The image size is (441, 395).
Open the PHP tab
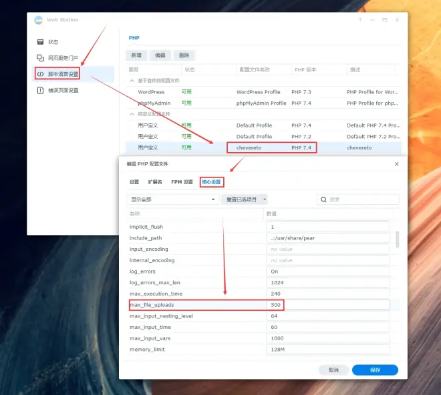134,37
